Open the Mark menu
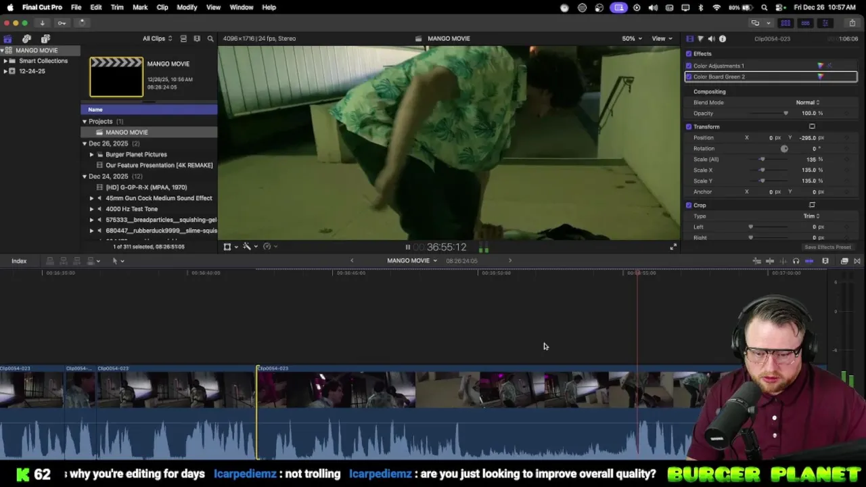This screenshot has width=866, height=487. (140, 7)
